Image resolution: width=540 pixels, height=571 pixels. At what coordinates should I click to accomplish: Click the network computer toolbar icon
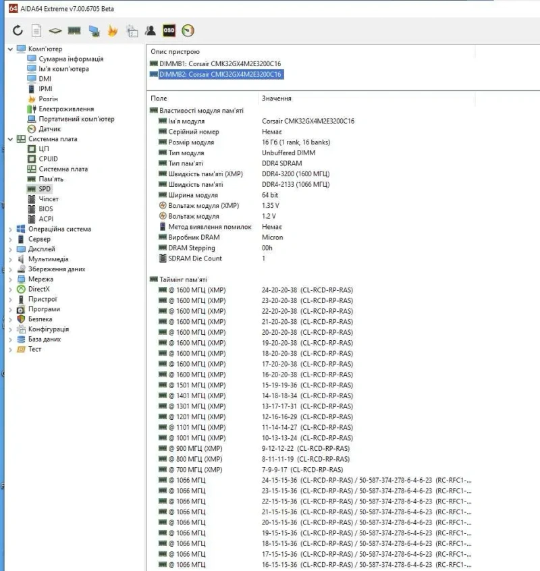[94, 31]
